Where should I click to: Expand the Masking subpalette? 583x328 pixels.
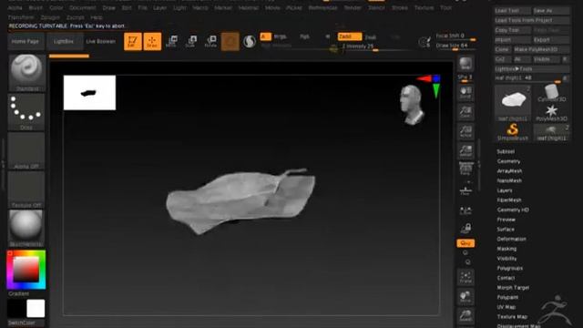pos(506,249)
